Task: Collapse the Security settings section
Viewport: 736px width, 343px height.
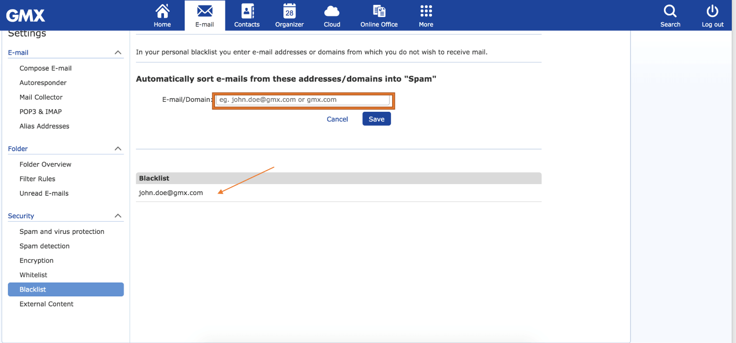Action: [x=118, y=216]
